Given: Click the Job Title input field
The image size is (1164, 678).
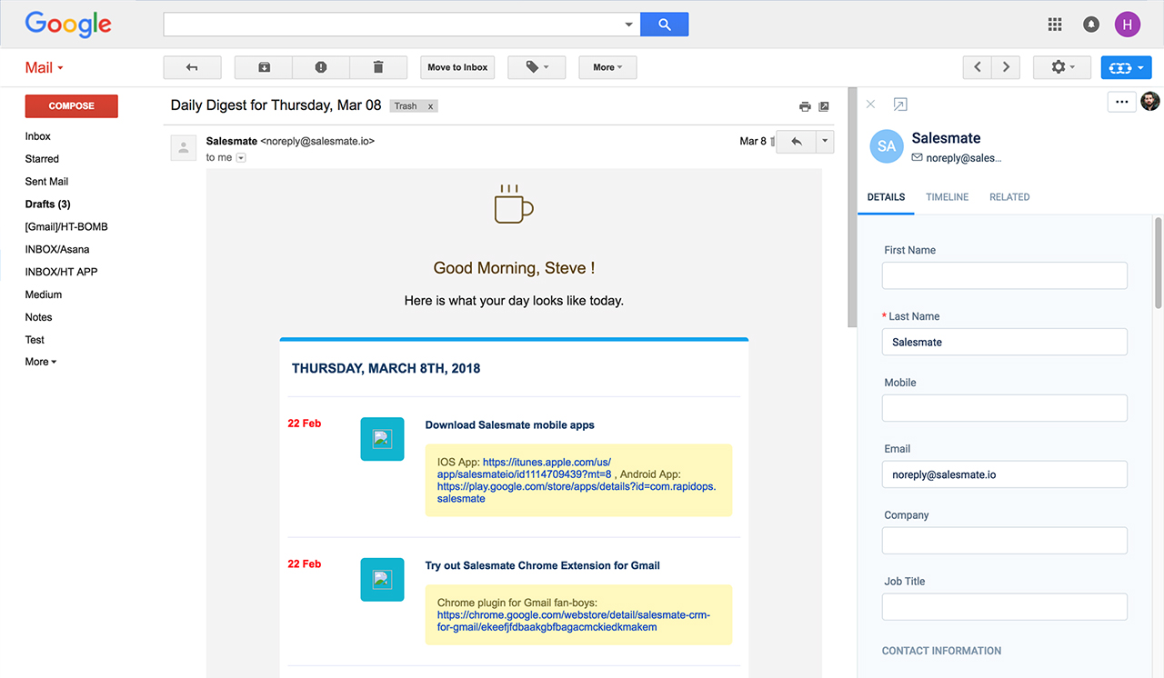Looking at the screenshot, I should pos(1005,607).
